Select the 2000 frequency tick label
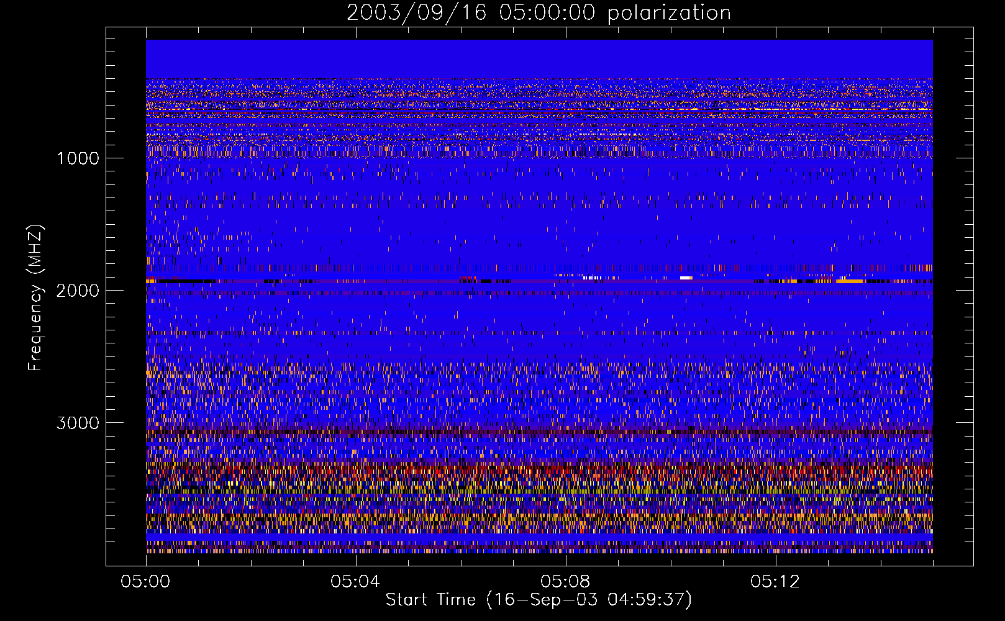The image size is (1005, 621). [78, 291]
